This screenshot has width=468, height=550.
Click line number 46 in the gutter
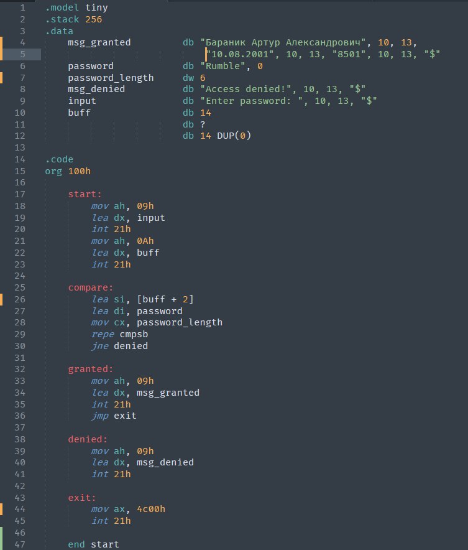[x=20, y=533]
